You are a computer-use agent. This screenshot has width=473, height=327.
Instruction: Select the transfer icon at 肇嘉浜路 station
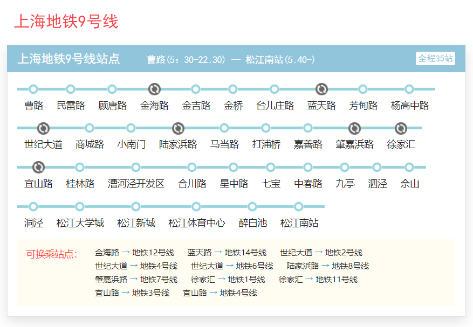pyautogui.click(x=354, y=128)
